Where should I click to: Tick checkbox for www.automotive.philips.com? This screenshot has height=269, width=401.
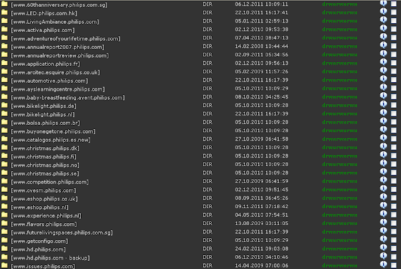coord(393,80)
